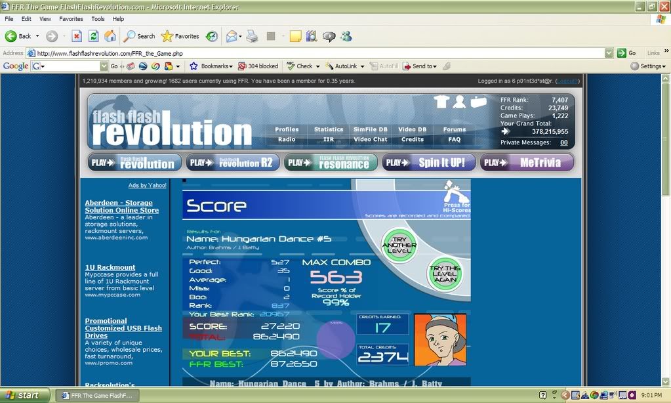Click the Try This Level Again circle

[445, 274]
